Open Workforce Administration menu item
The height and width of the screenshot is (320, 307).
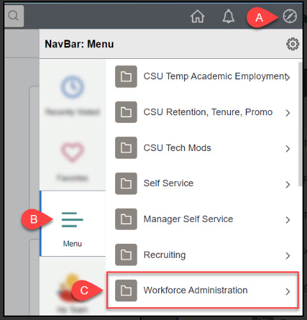203,290
